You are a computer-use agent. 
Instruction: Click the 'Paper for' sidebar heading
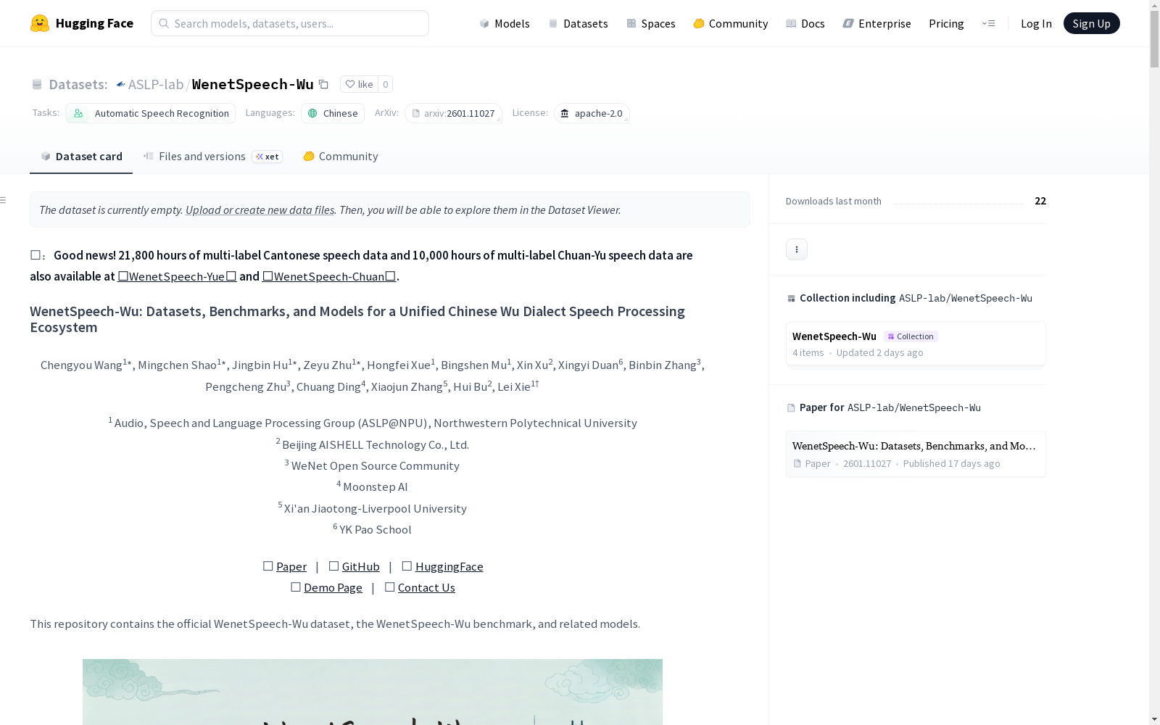pyautogui.click(x=822, y=407)
